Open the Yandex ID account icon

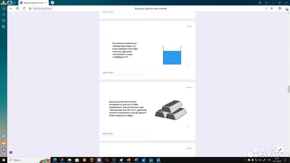point(17,8)
